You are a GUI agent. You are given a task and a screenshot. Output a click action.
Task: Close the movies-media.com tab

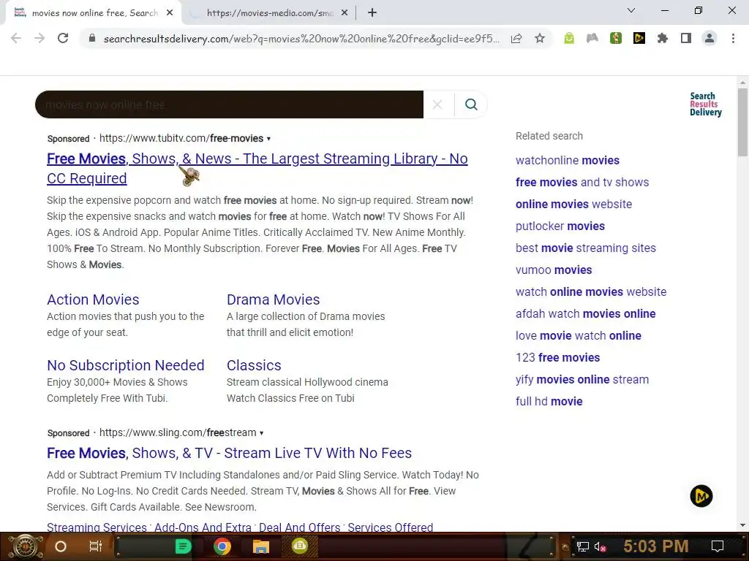point(345,13)
